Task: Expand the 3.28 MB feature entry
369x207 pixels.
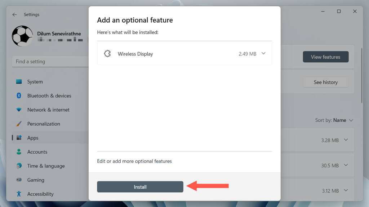Action: [x=346, y=140]
